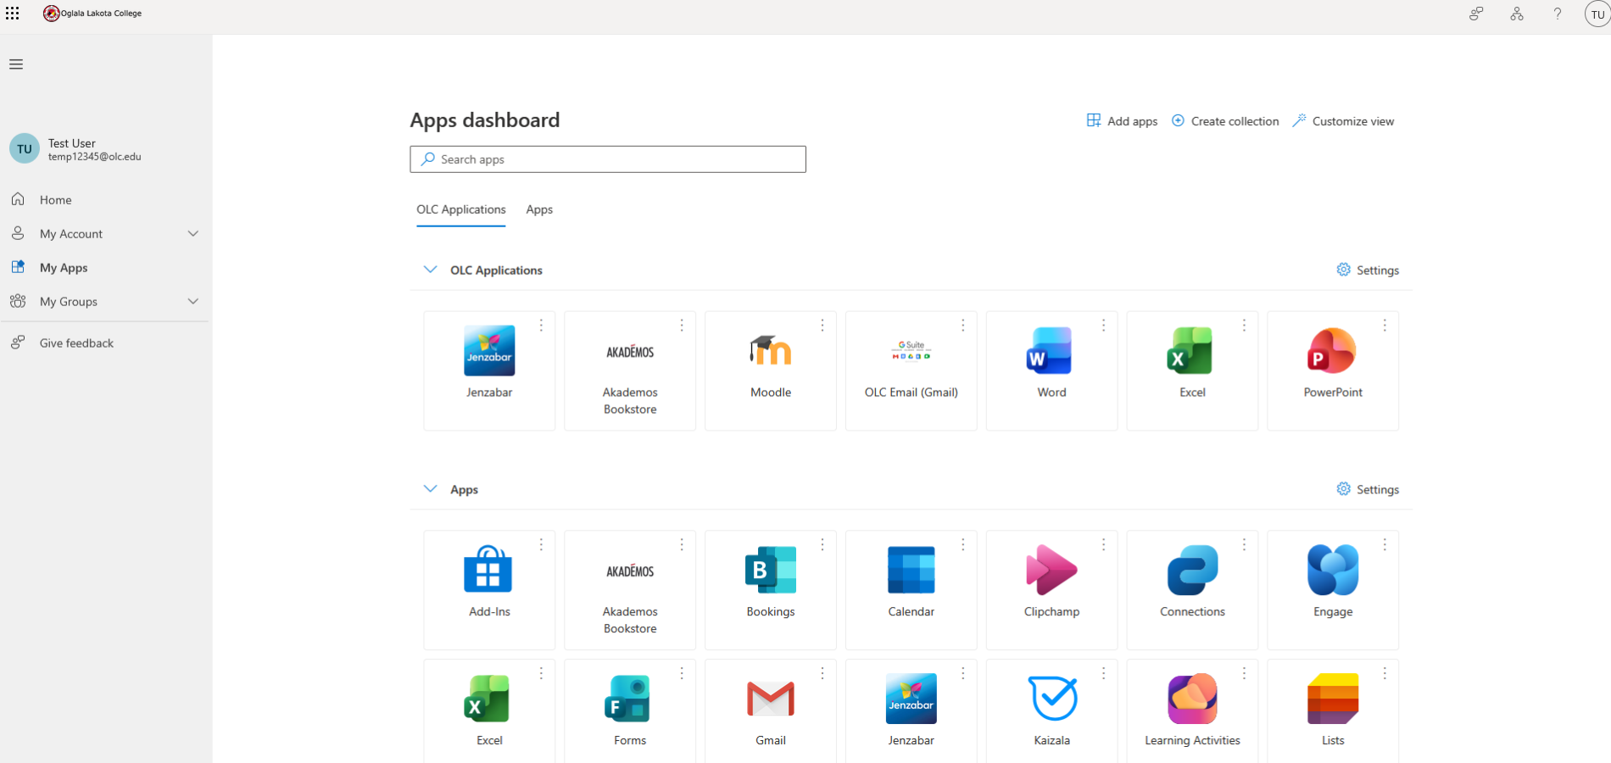Open the TU account avatar in header
Image resolution: width=1611 pixels, height=763 pixels.
[x=1597, y=14]
